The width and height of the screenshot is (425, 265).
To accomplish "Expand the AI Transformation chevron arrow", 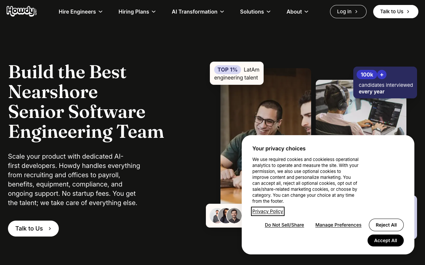I will point(222,12).
